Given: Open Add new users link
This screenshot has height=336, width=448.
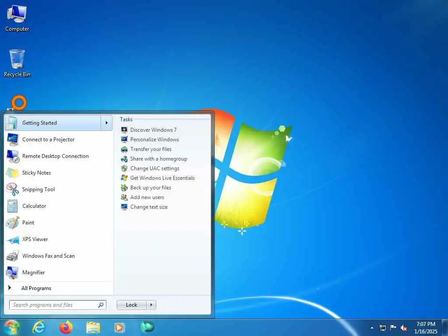Looking at the screenshot, I should click(x=147, y=197).
